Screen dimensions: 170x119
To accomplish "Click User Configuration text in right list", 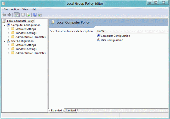I will 112,40.
